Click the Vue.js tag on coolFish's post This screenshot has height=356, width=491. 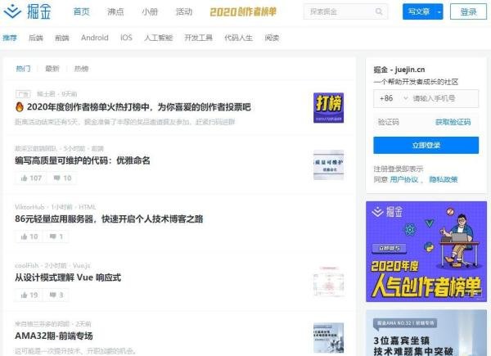pyautogui.click(x=81, y=265)
